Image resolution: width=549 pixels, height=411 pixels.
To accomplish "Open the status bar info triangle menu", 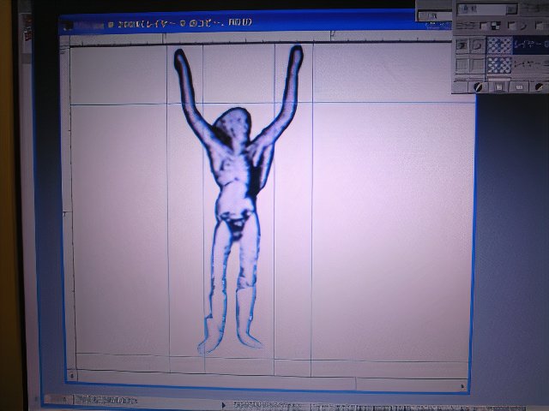I will coord(225,404).
